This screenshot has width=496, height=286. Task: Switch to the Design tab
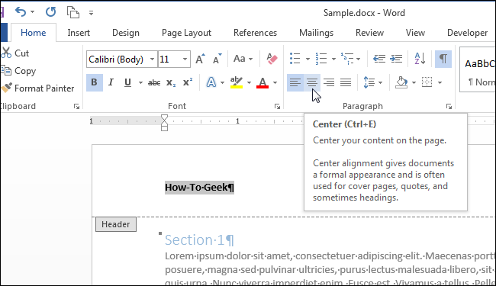tap(126, 33)
